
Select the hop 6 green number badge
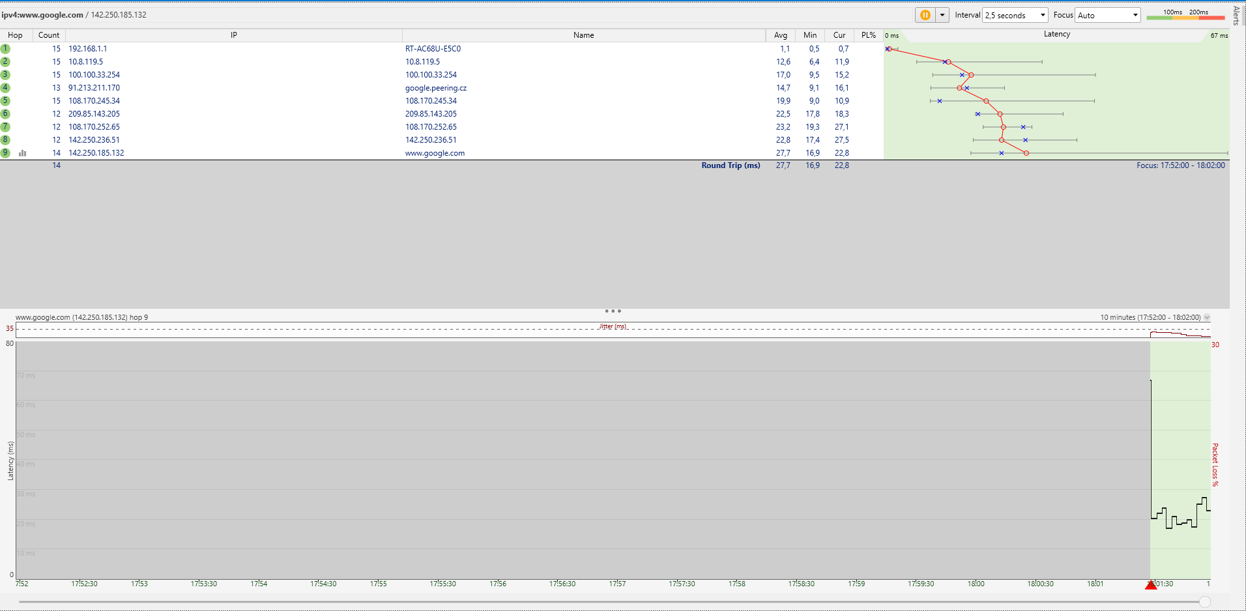coord(5,114)
